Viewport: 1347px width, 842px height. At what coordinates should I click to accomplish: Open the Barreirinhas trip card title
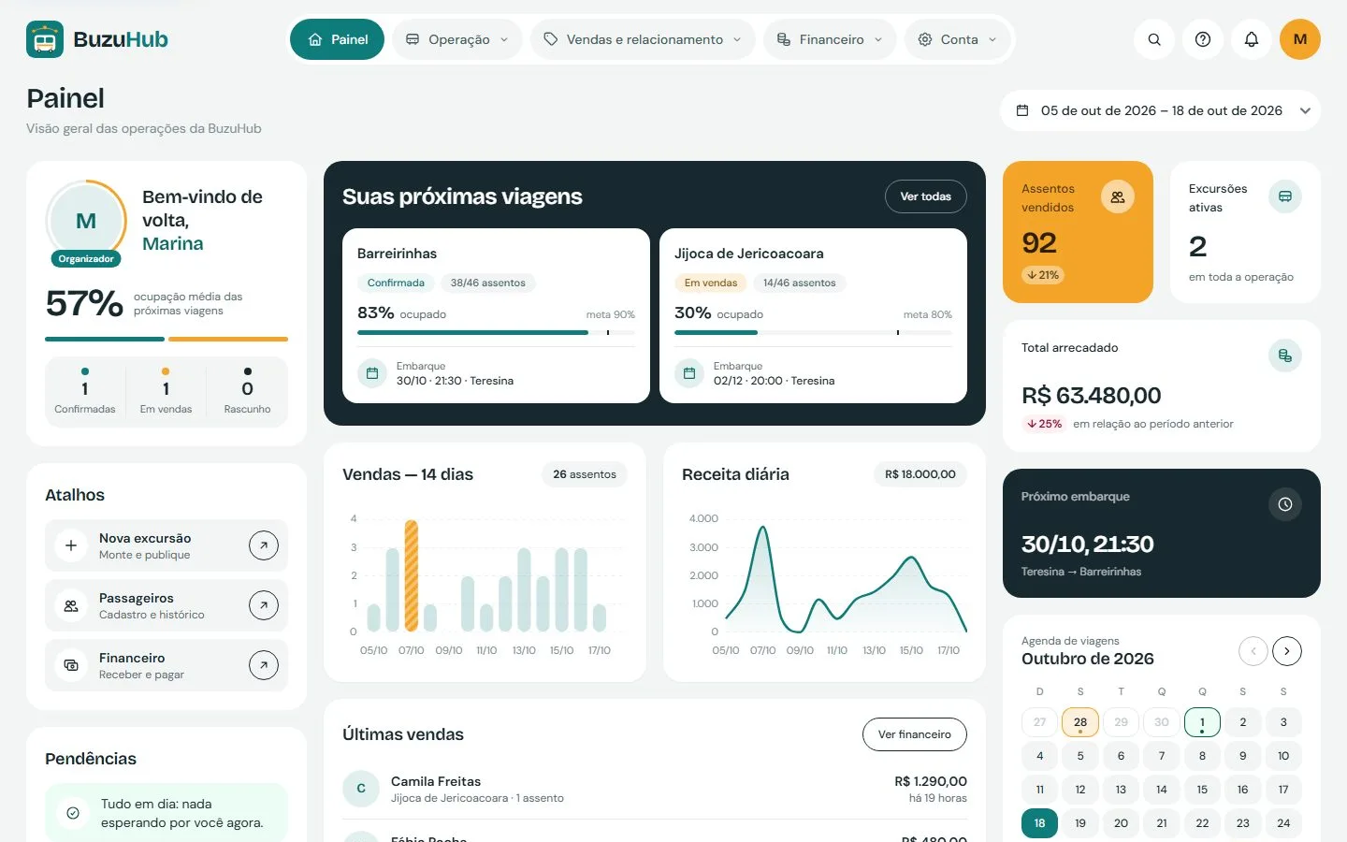397,254
